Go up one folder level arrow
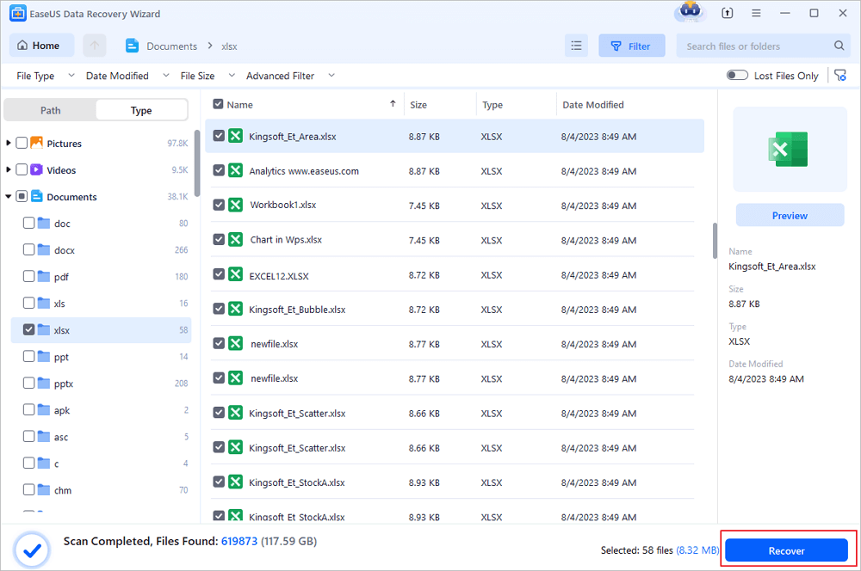The height and width of the screenshot is (571, 861). pos(95,46)
